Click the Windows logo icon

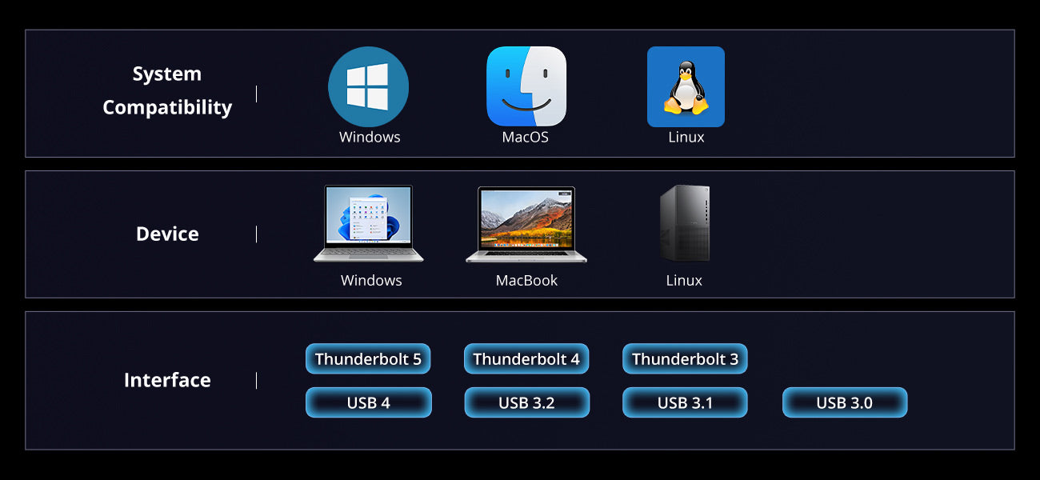coord(368,86)
